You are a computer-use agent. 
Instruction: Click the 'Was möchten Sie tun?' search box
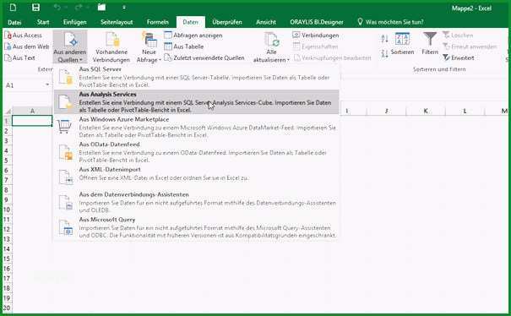point(390,22)
